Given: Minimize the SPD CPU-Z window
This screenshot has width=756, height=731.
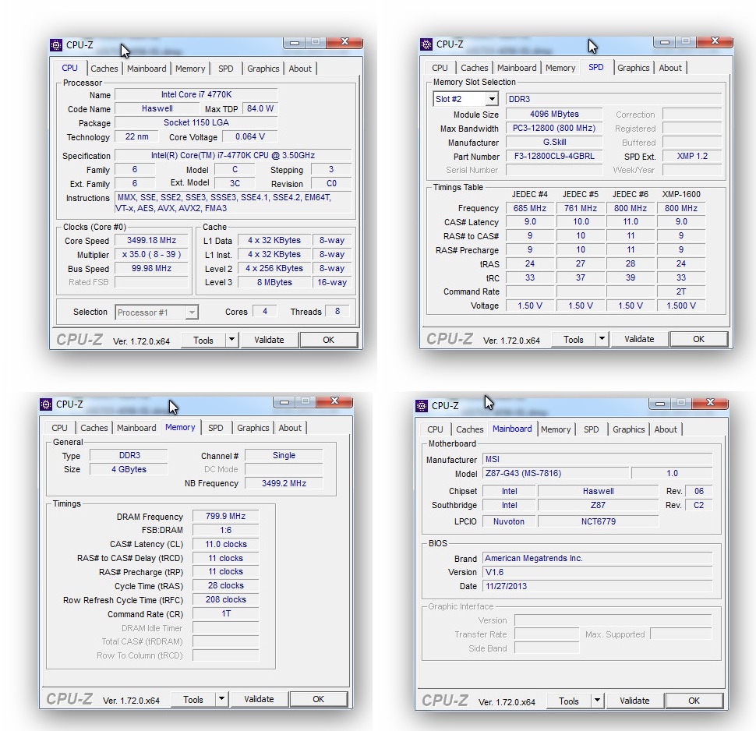Looking at the screenshot, I should (x=665, y=42).
